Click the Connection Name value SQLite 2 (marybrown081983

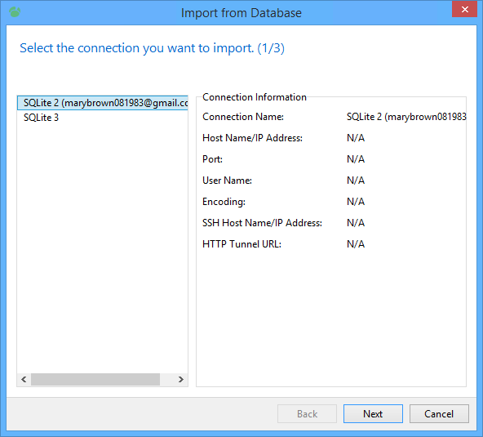[406, 117]
